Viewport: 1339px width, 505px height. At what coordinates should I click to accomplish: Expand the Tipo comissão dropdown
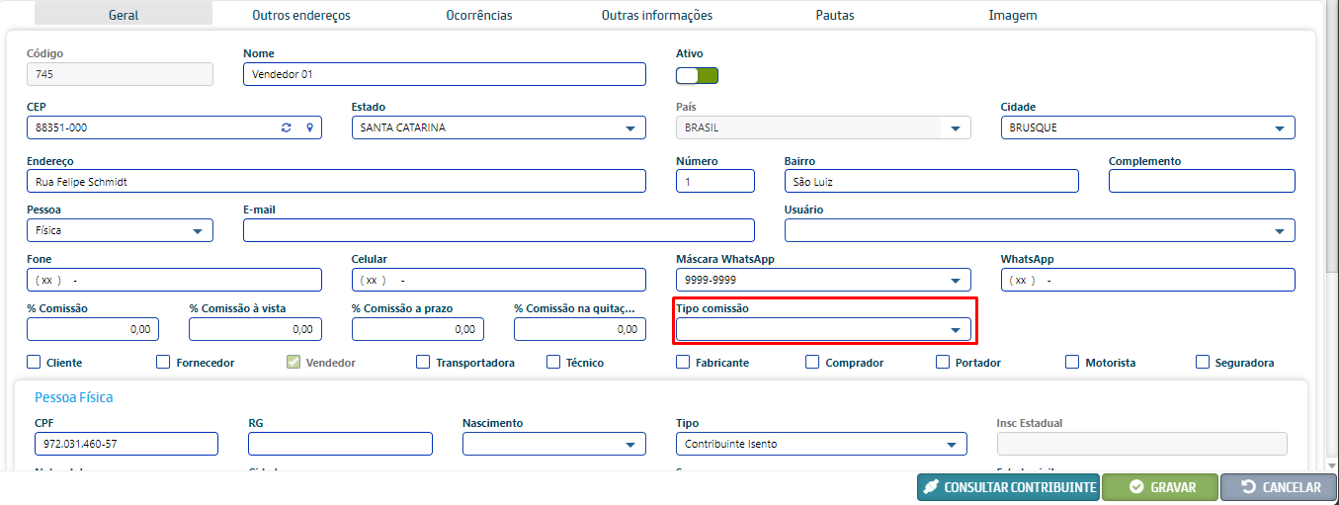955,330
